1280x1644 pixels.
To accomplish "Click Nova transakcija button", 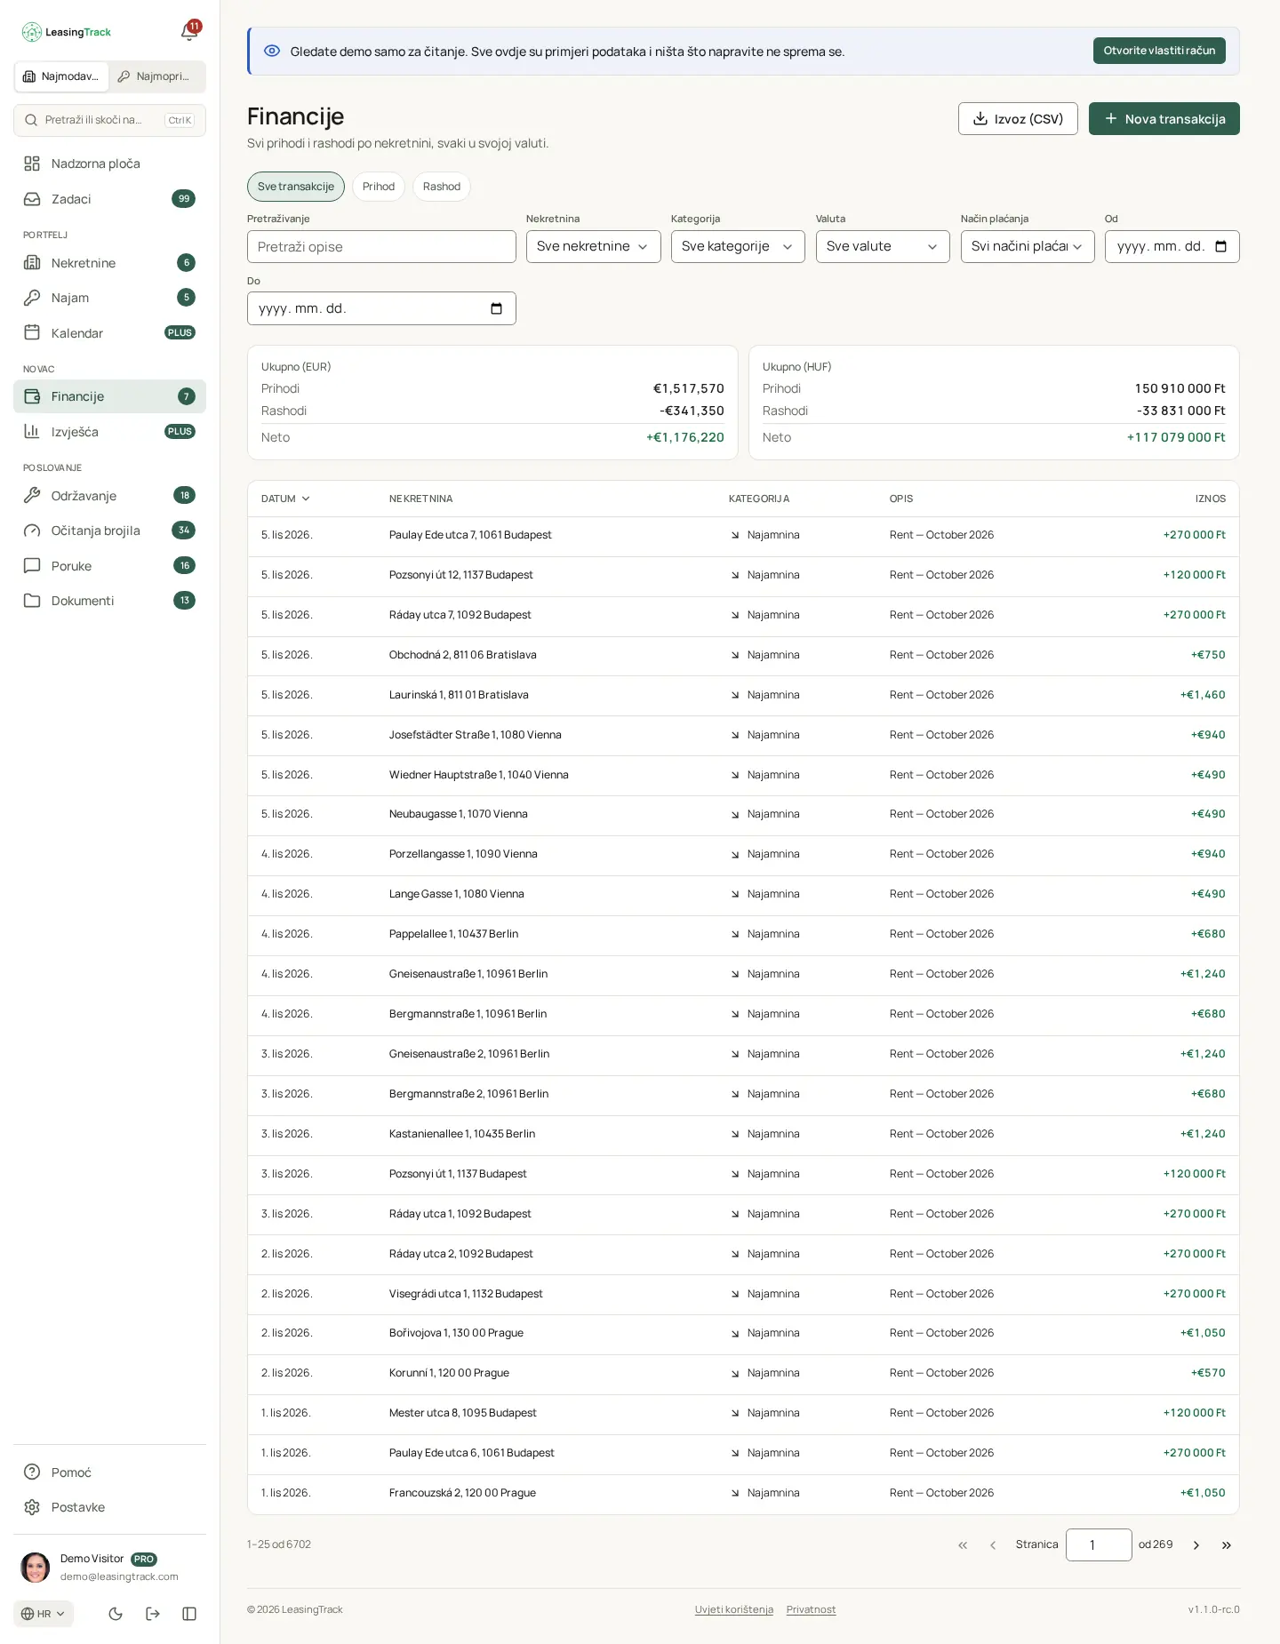I will (x=1164, y=119).
